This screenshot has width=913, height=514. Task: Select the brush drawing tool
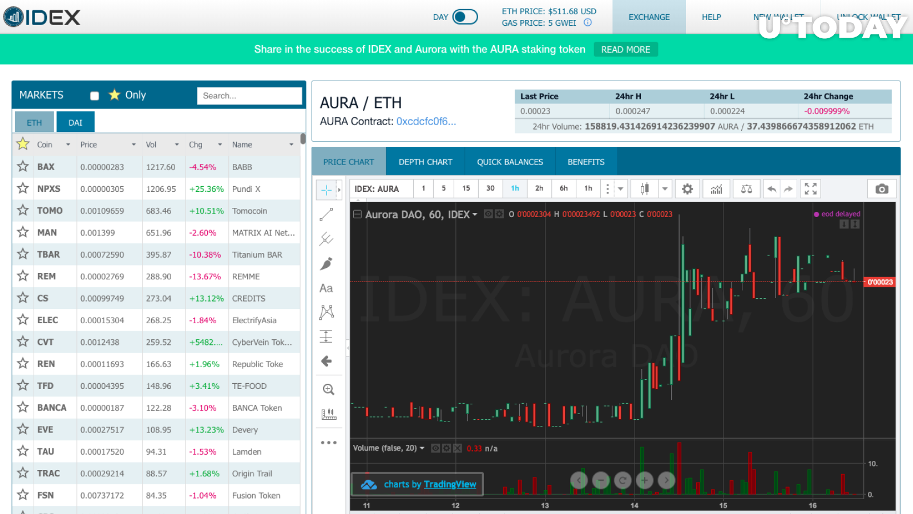[326, 264]
